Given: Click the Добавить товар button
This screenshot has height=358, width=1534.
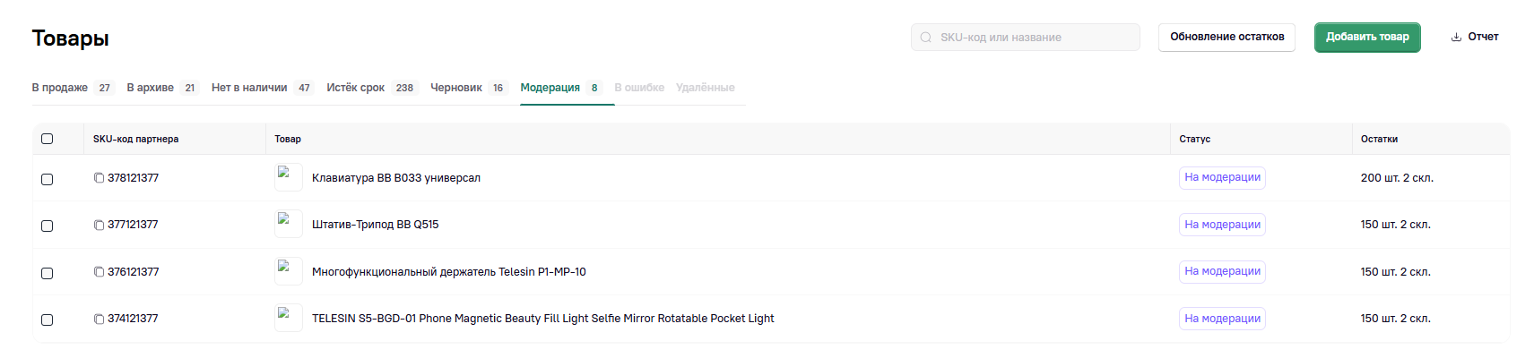Looking at the screenshot, I should (1367, 38).
